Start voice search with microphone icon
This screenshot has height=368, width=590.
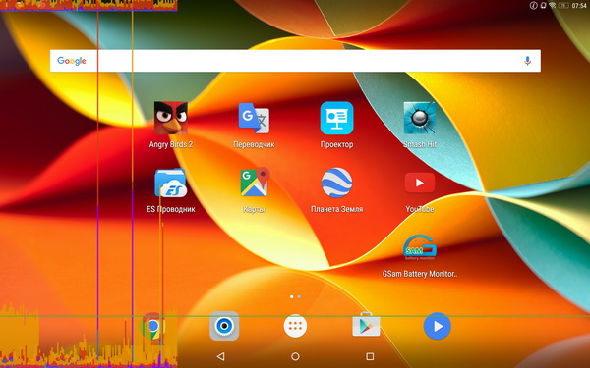pyautogui.click(x=527, y=61)
